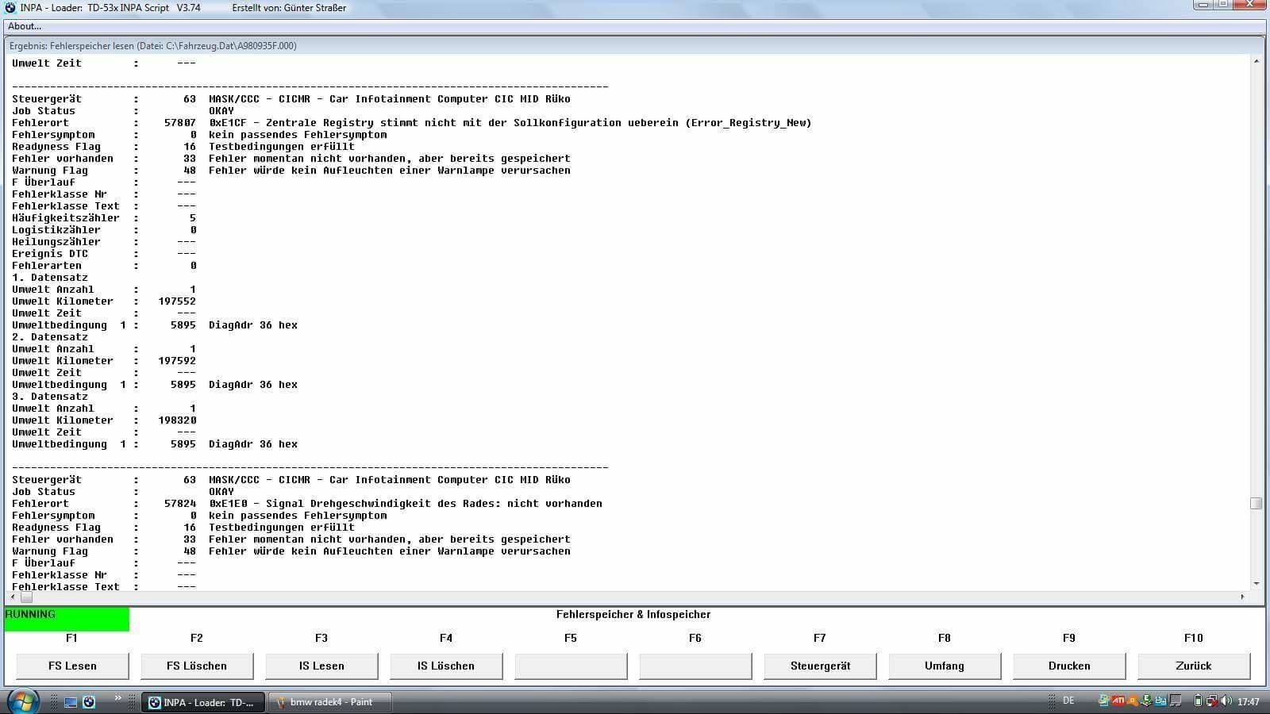Click the vertical scrollbar thumb

point(1256,503)
